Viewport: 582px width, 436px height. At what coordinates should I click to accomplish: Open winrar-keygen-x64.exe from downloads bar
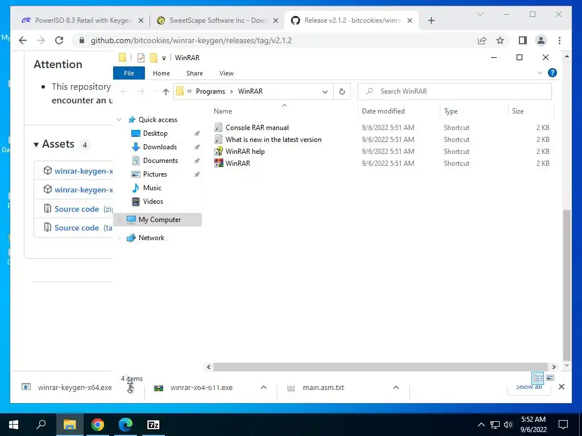click(x=74, y=387)
